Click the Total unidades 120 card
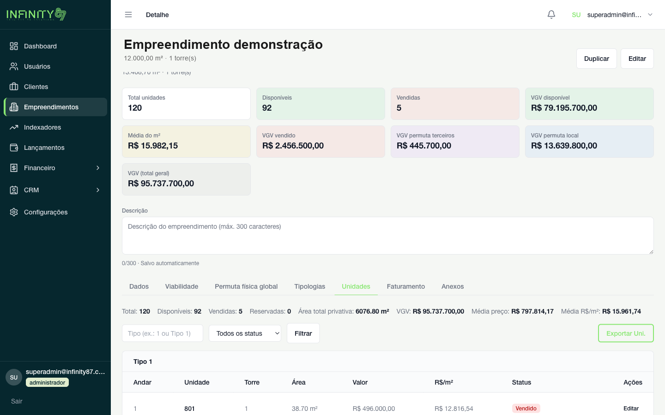 (x=186, y=104)
